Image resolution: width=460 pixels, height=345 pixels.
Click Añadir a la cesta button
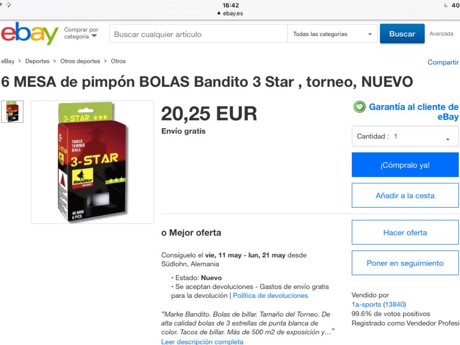click(x=405, y=195)
